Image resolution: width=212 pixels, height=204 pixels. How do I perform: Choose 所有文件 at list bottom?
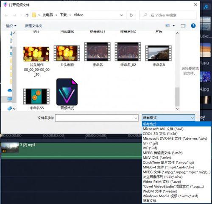[176, 201]
